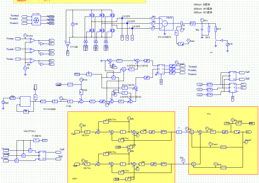This screenshot has width=259, height=183.
Task: Select the comparator fed by Vconc
Action: 33,61
